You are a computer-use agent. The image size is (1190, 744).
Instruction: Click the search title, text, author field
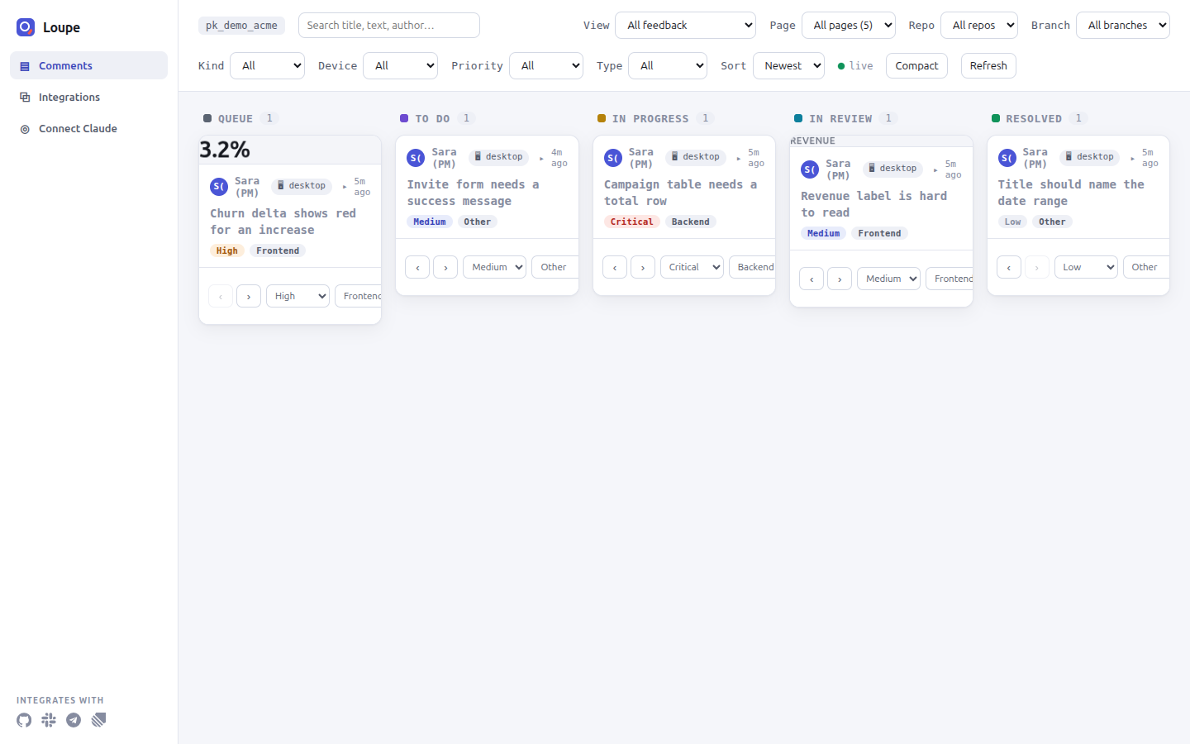click(389, 25)
